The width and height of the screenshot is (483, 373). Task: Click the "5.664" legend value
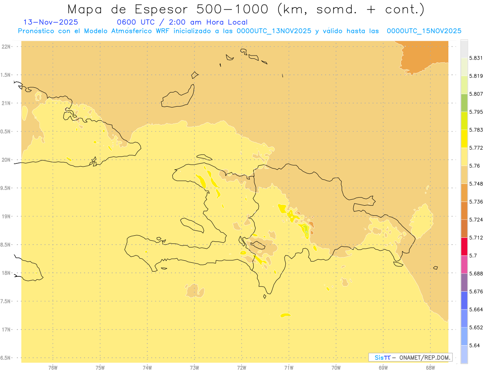tap(476, 309)
